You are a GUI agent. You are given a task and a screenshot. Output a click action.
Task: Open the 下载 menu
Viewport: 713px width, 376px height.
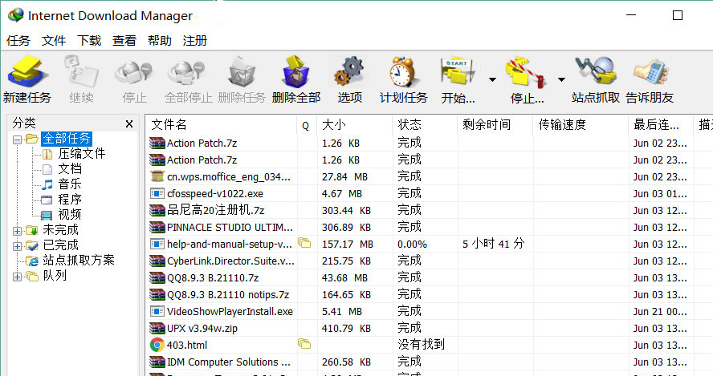pyautogui.click(x=89, y=40)
